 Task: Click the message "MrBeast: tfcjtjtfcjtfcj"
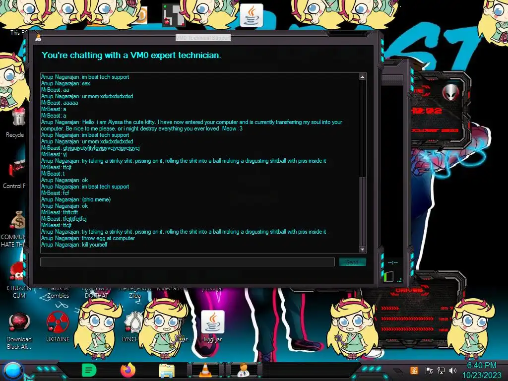(x=64, y=219)
